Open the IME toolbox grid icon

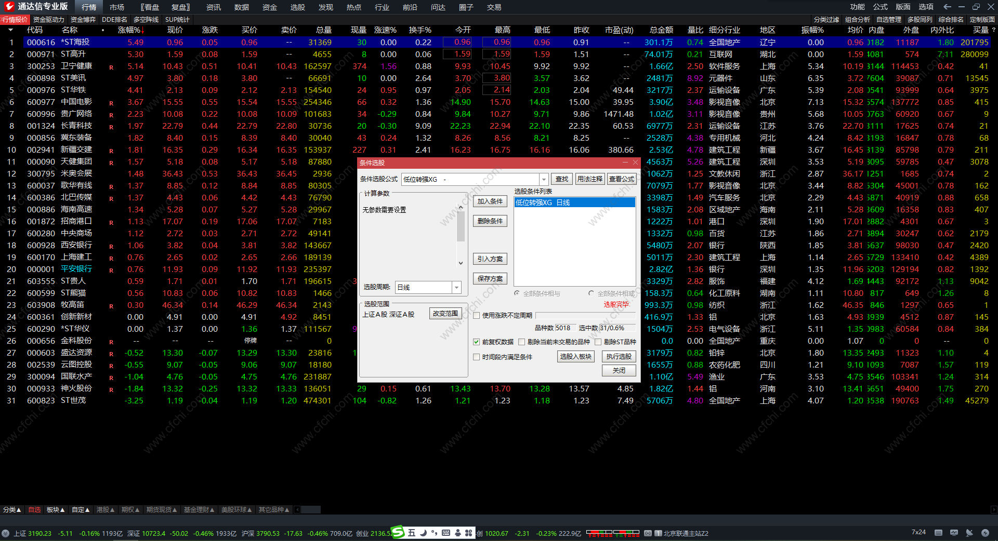(469, 533)
